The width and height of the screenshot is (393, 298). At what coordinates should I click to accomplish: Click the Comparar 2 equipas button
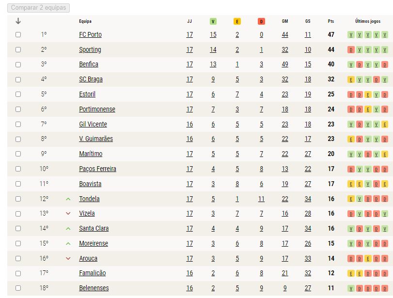tap(39, 8)
